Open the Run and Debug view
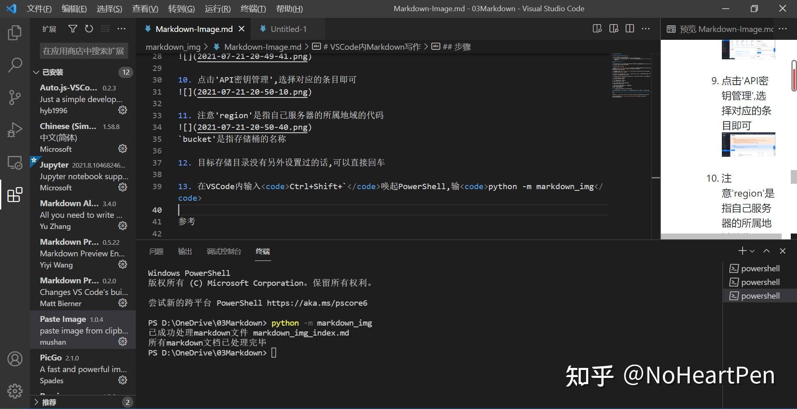Viewport: 797px width, 409px height. [x=15, y=129]
